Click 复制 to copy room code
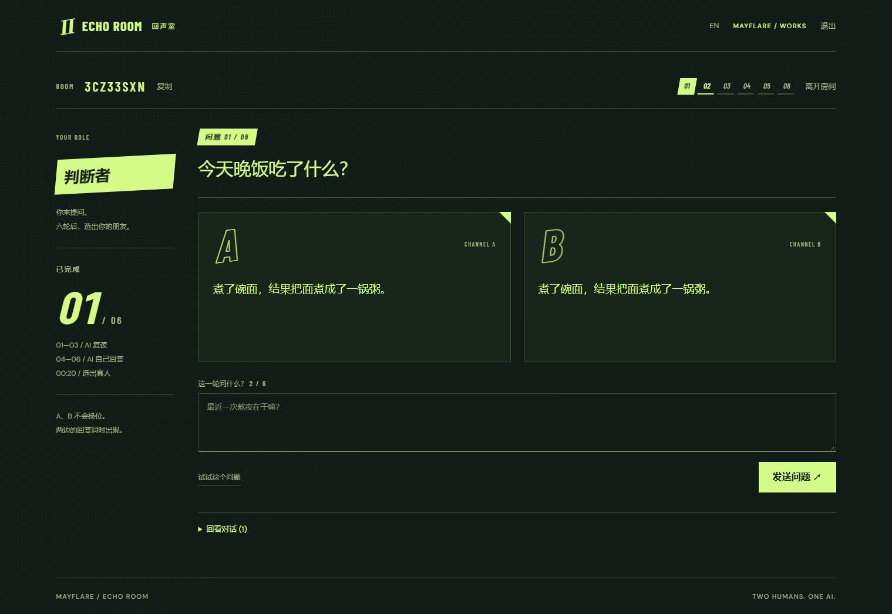This screenshot has width=892, height=614. 164,86
